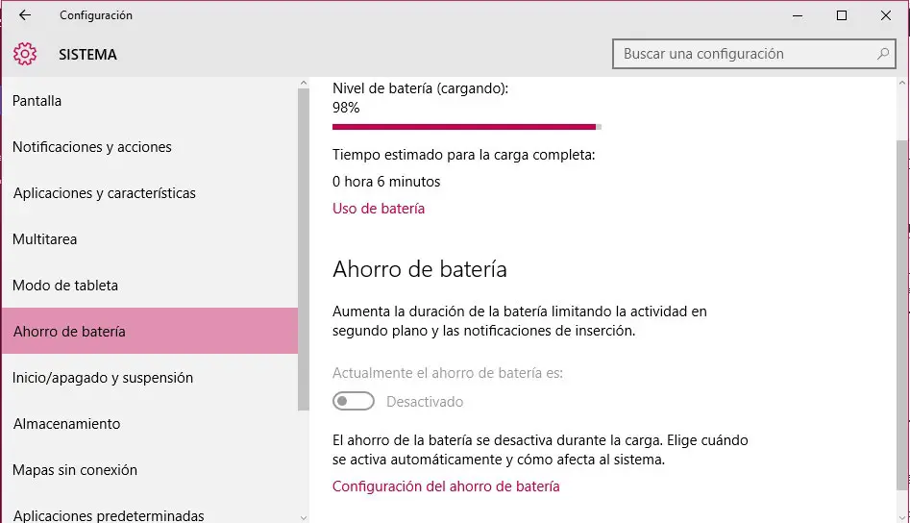Screen dimensions: 910x523
Task: Select Notificaciones y acciones
Action: [92, 147]
